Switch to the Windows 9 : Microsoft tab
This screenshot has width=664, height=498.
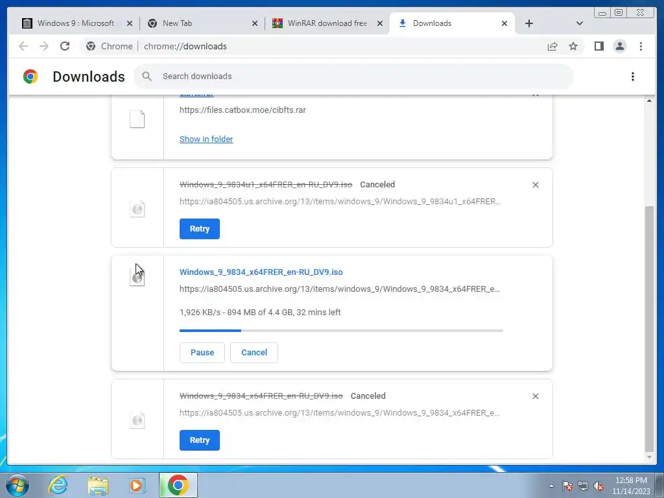[77, 23]
